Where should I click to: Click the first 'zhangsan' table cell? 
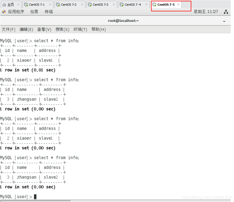[x=27, y=99]
